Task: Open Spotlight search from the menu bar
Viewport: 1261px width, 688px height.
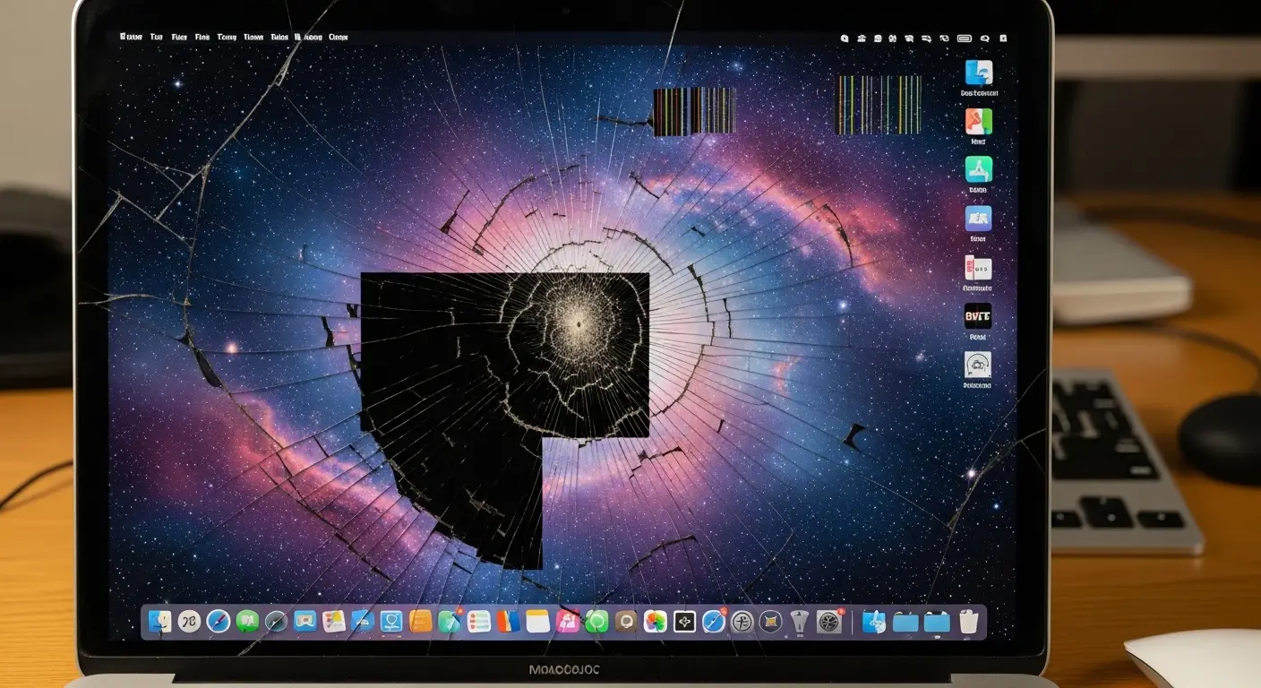Action: tap(984, 39)
